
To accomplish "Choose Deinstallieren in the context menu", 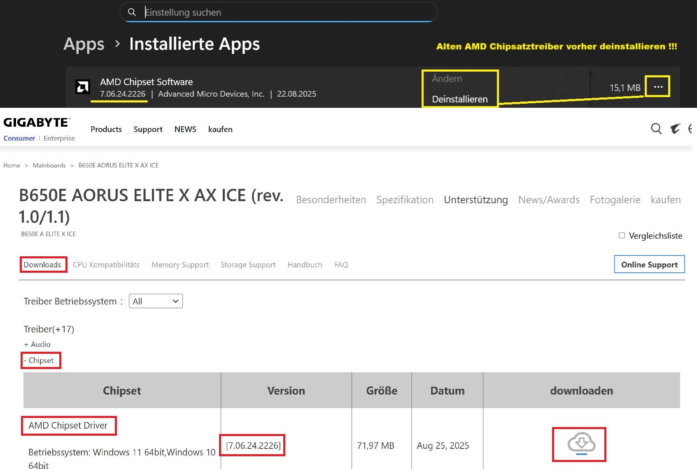I will (459, 99).
